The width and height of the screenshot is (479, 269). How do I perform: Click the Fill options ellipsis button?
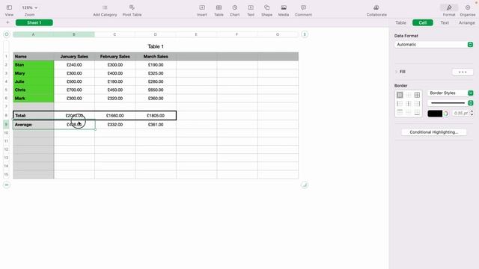(x=463, y=72)
